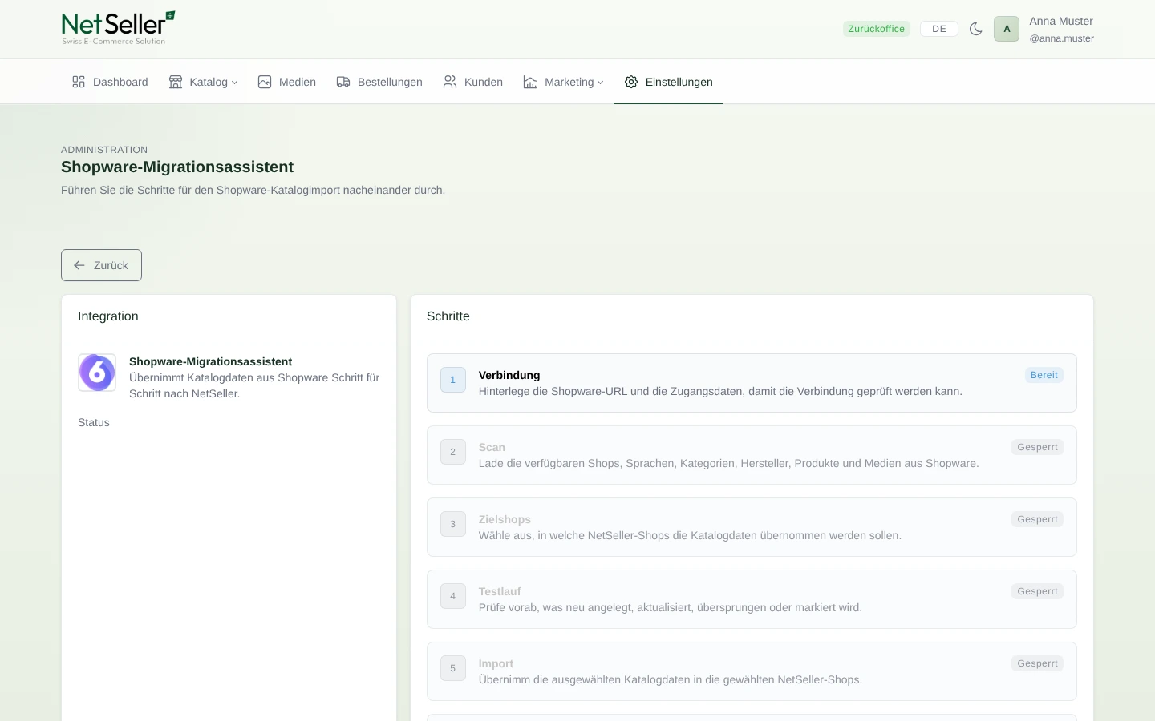The height and width of the screenshot is (721, 1155).
Task: Select the Zielshops step title
Action: point(505,519)
